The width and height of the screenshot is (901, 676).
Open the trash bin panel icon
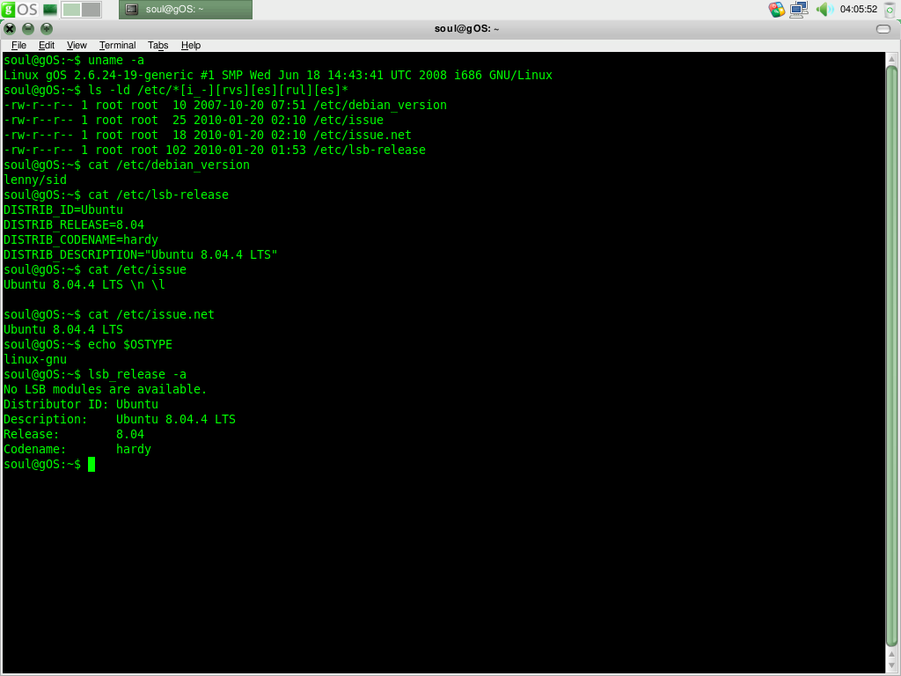(890, 10)
